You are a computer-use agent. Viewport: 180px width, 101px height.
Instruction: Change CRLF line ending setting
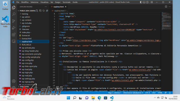[x=154, y=93]
